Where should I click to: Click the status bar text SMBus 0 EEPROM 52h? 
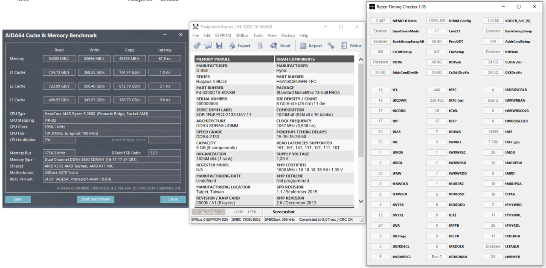point(210,220)
